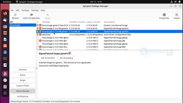Select the linux-image-5.15.0-50-generic package name
Viewport: 183px width, 103px height.
(x=55, y=28)
